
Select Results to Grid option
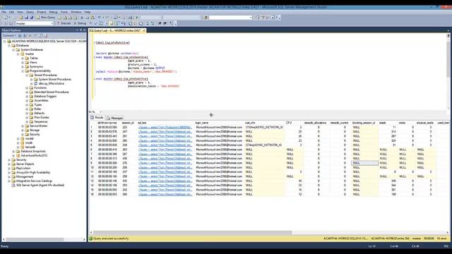[x=136, y=23]
